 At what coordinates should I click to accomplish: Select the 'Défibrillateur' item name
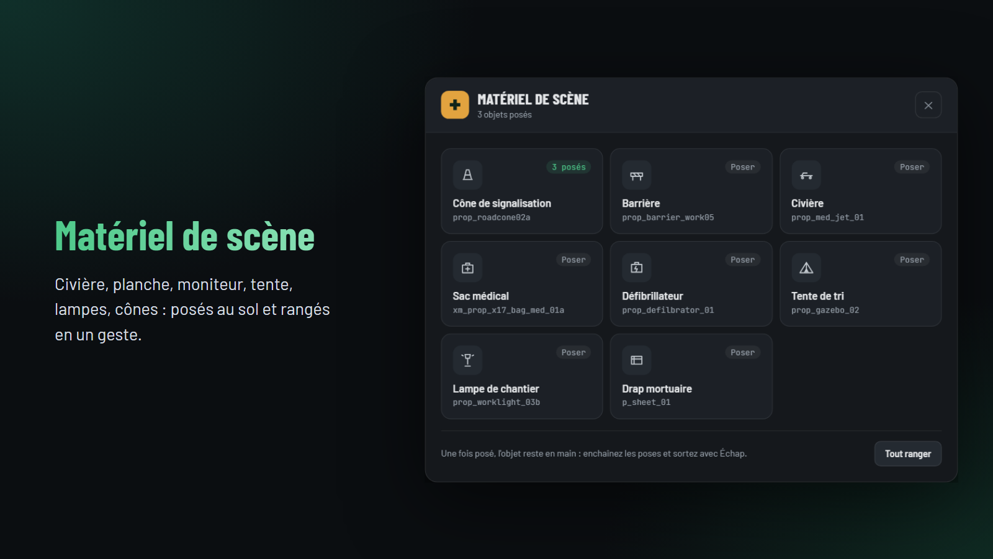tap(652, 296)
